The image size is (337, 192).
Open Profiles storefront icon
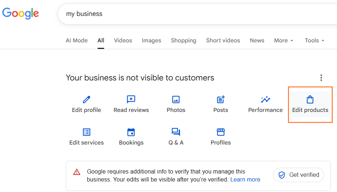pos(221,132)
